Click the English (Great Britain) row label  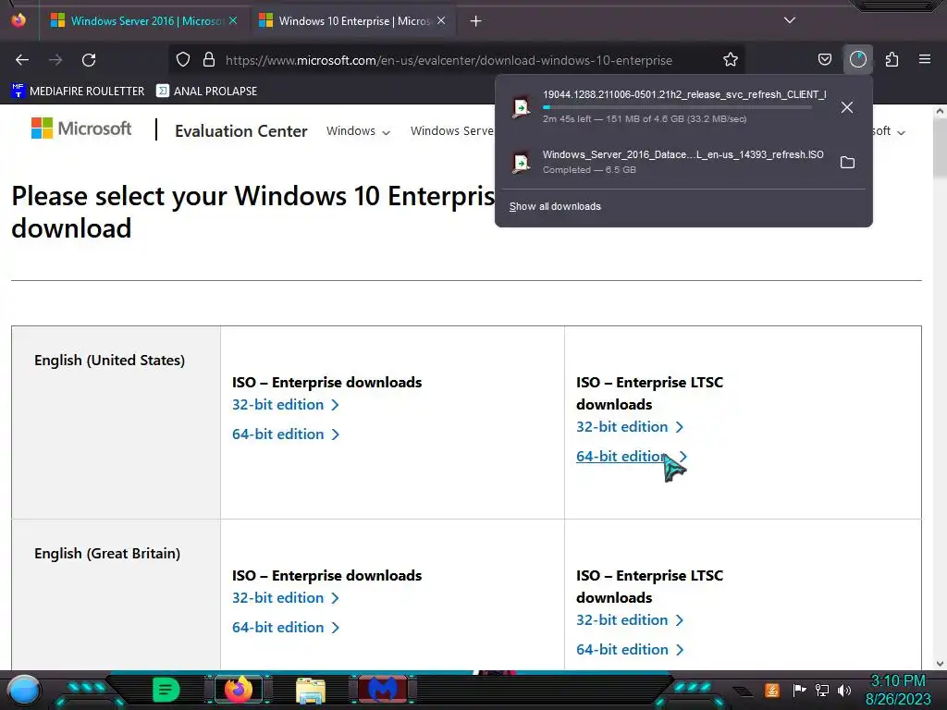pos(107,554)
